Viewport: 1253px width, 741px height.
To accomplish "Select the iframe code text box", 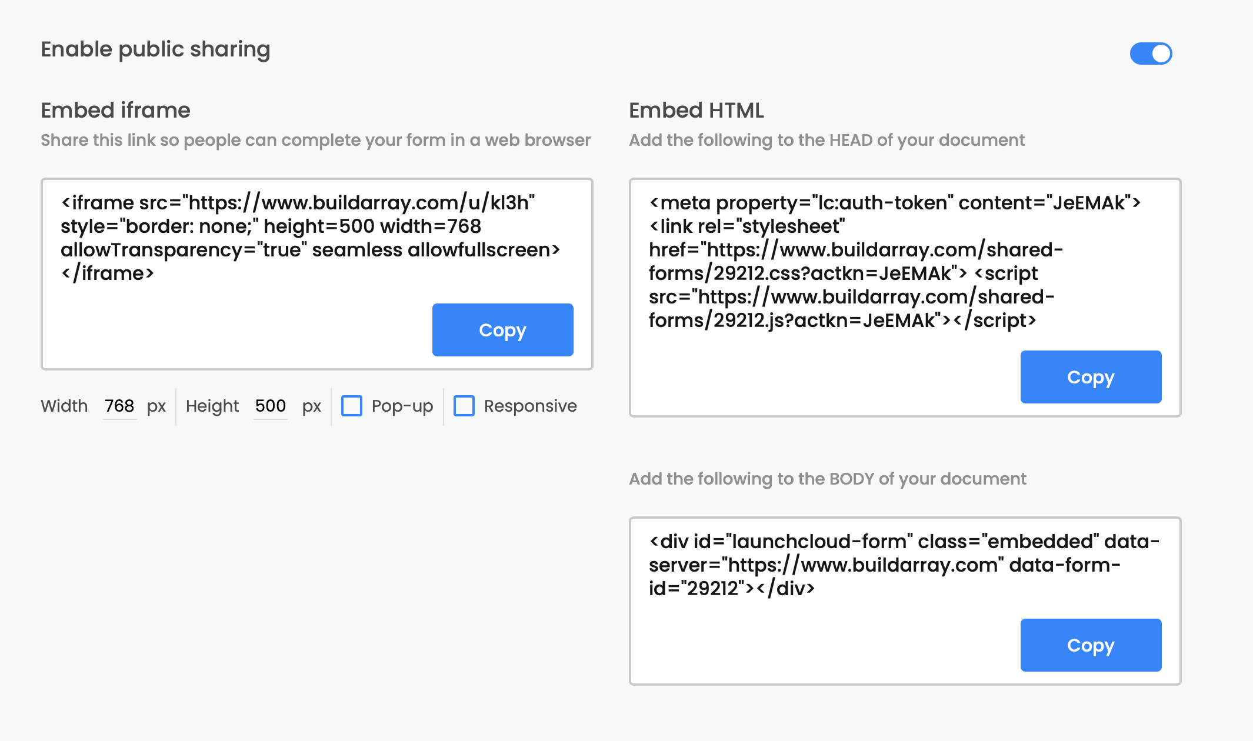I will tap(316, 274).
